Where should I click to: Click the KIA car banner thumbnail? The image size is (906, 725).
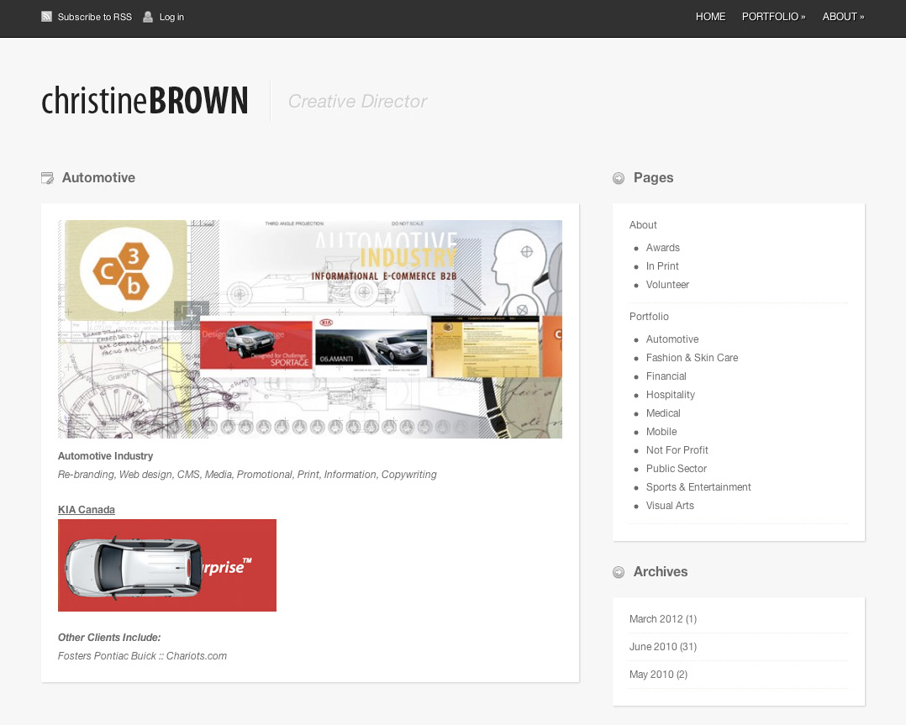pyautogui.click(x=167, y=565)
